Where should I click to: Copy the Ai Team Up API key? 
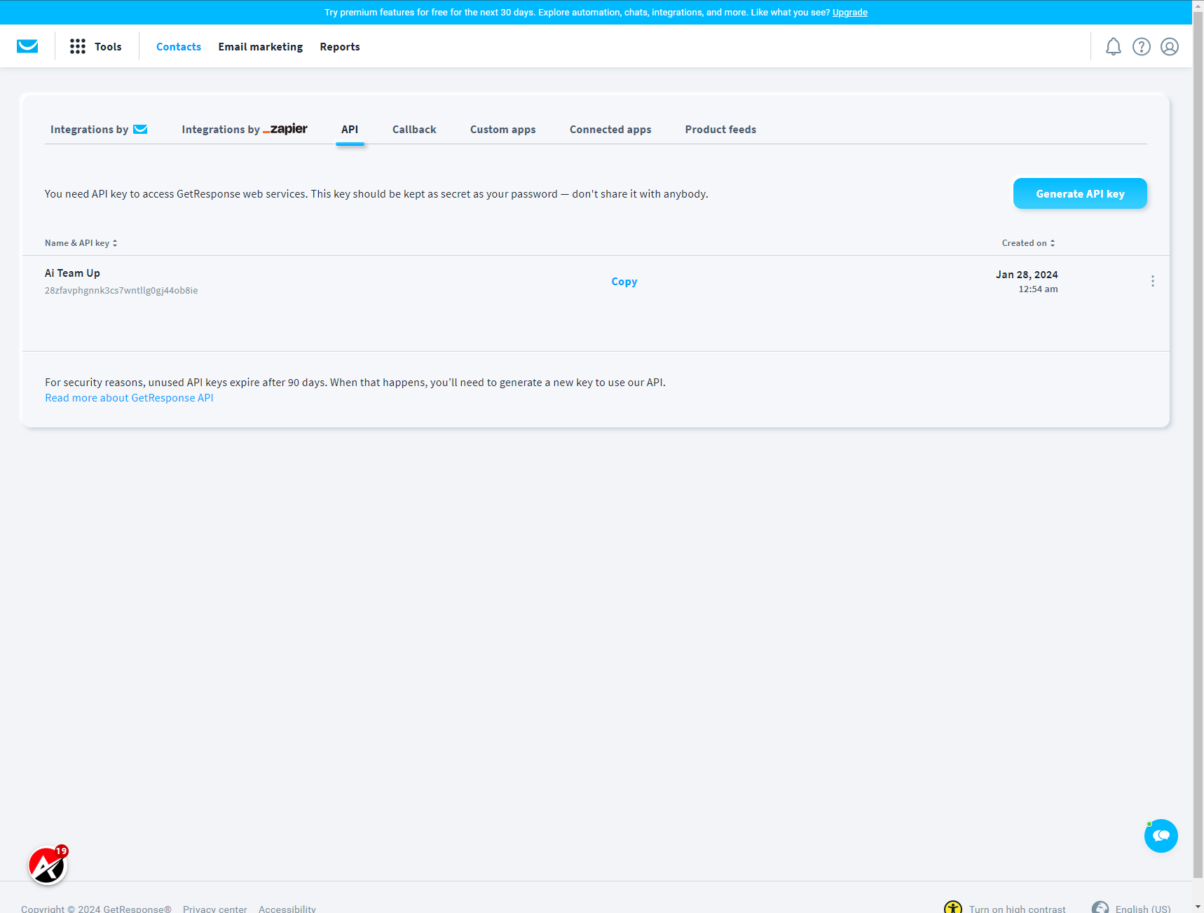(x=624, y=281)
